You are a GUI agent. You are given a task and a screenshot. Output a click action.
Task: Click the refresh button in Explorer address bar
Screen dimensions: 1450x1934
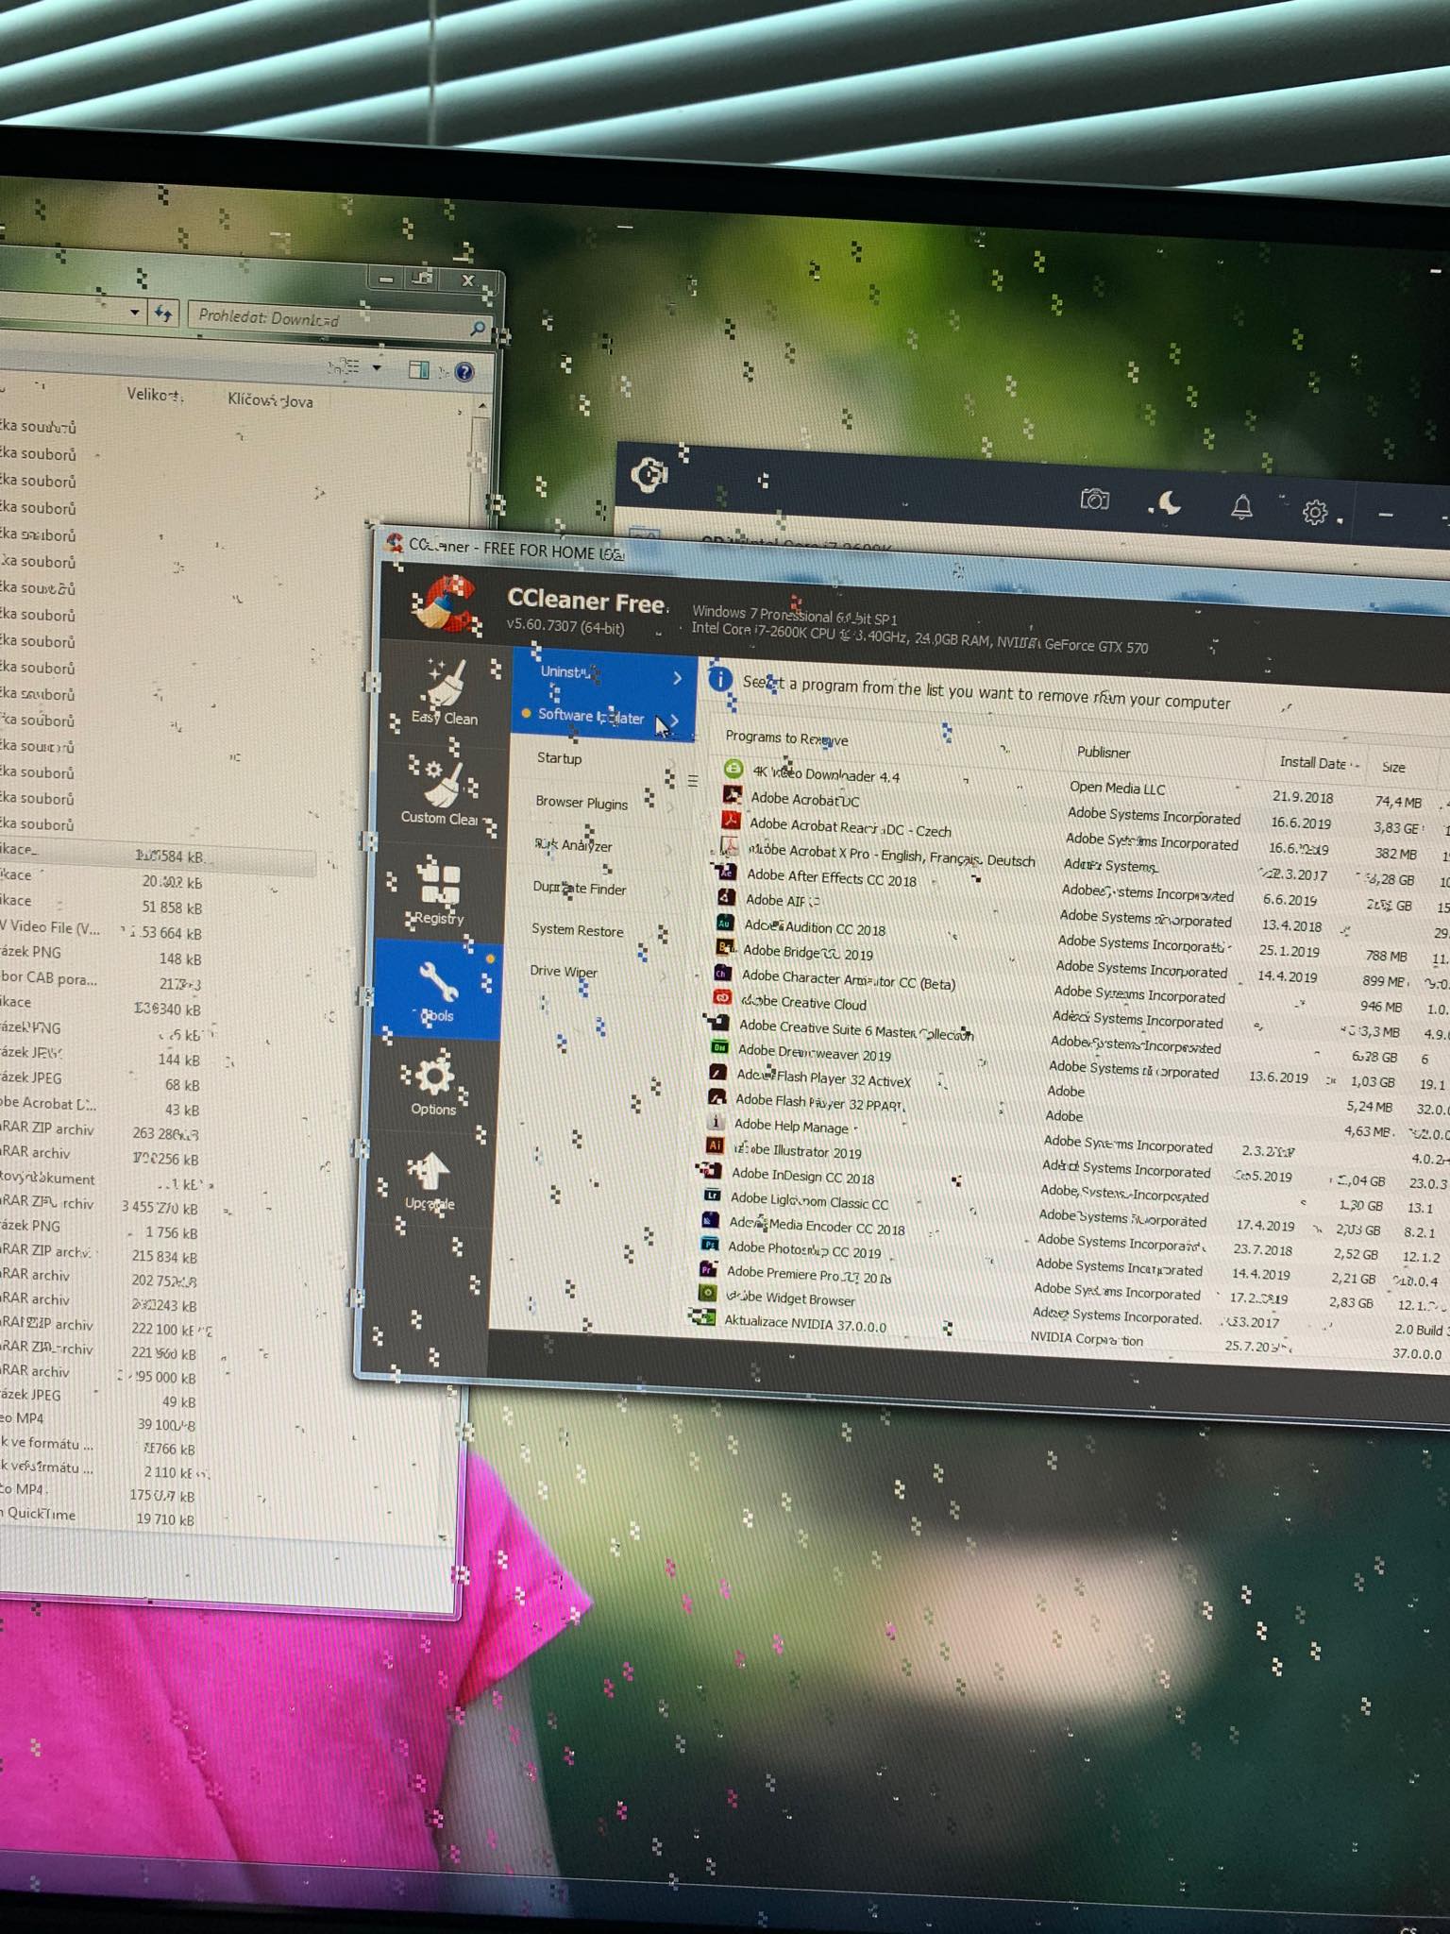pyautogui.click(x=163, y=312)
